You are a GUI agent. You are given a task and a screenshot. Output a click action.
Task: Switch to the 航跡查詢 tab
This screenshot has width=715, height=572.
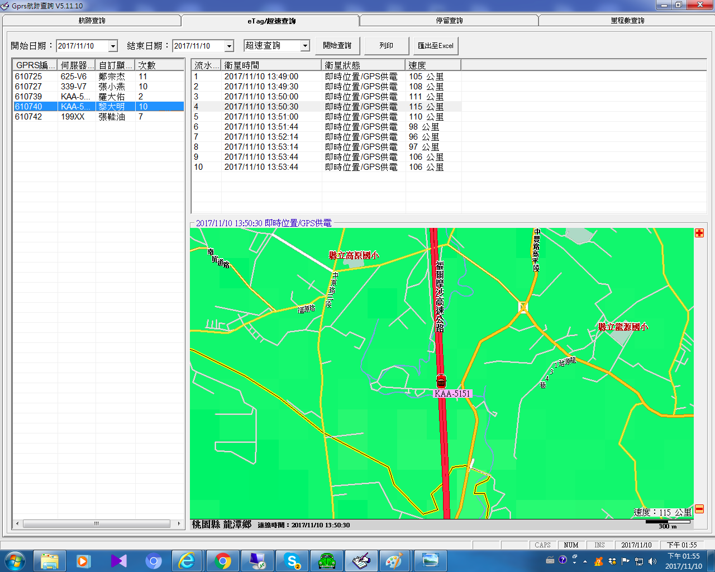tap(92, 21)
